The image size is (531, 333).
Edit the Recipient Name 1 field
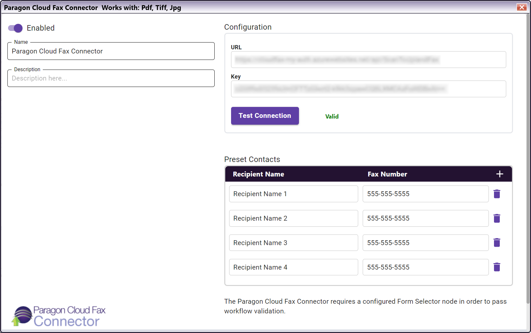pyautogui.click(x=293, y=194)
